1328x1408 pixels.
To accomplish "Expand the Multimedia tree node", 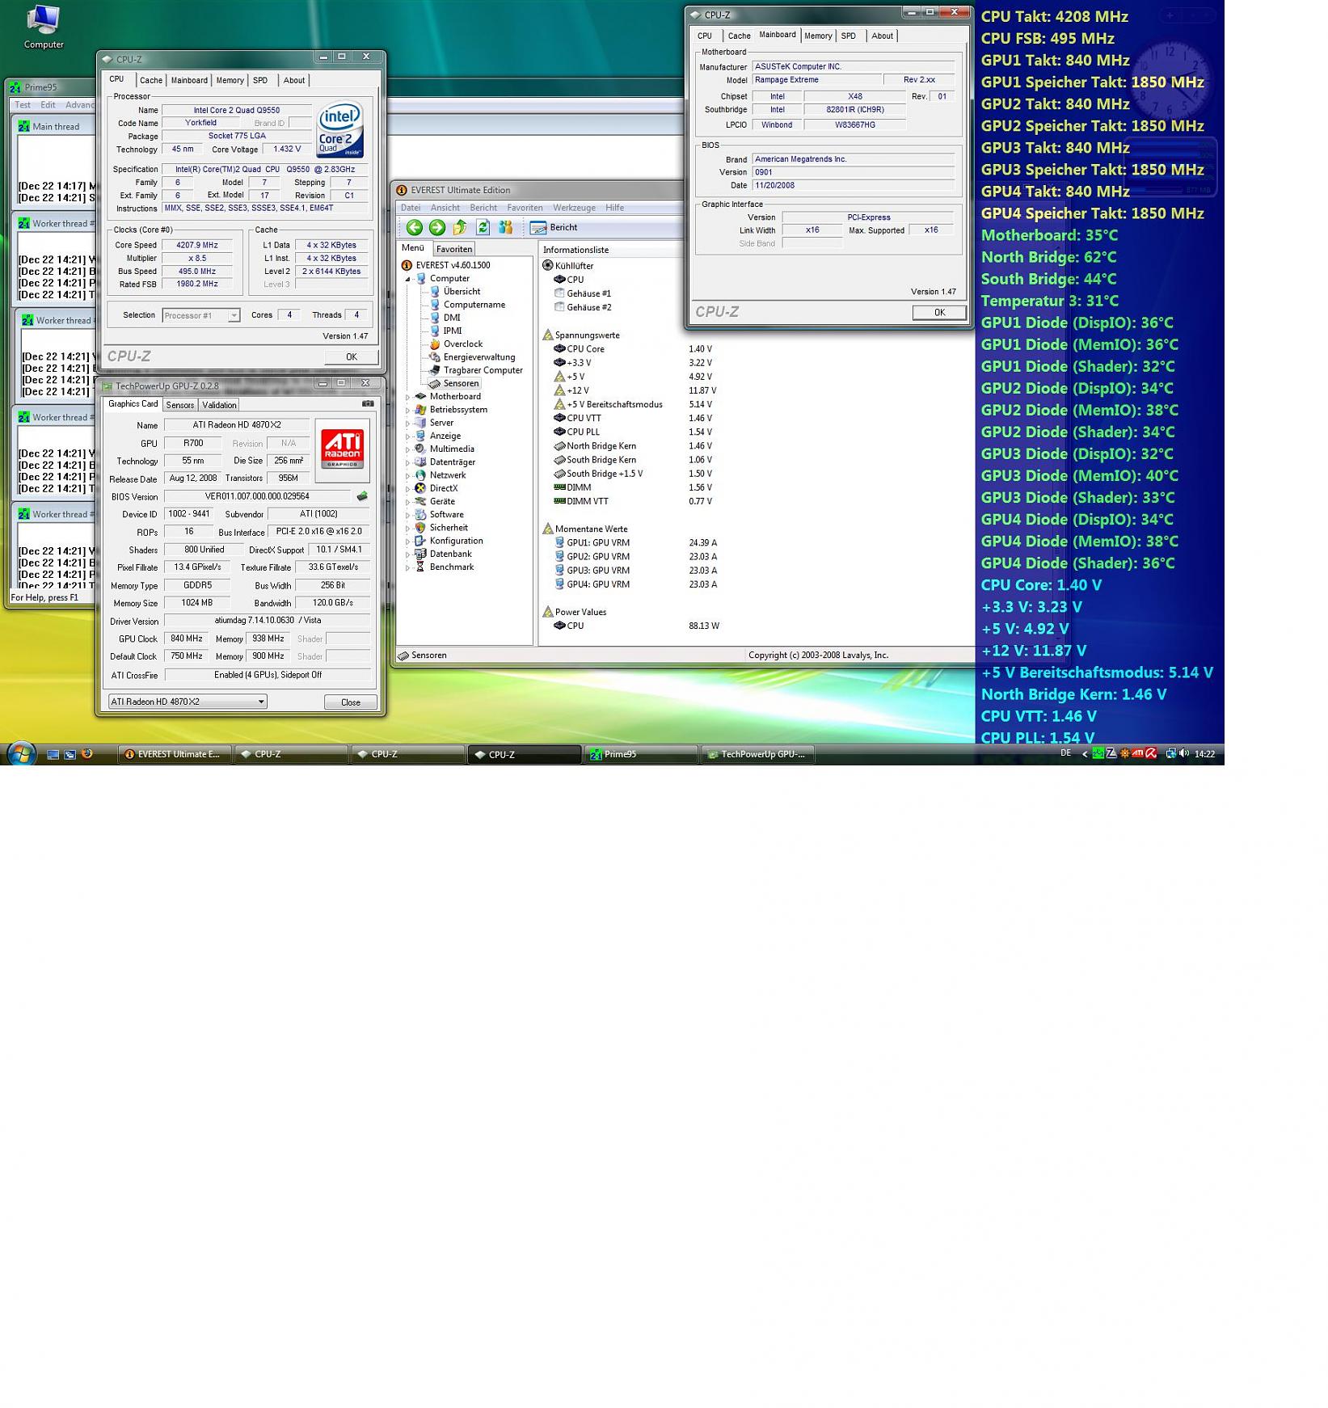I will click(x=407, y=449).
